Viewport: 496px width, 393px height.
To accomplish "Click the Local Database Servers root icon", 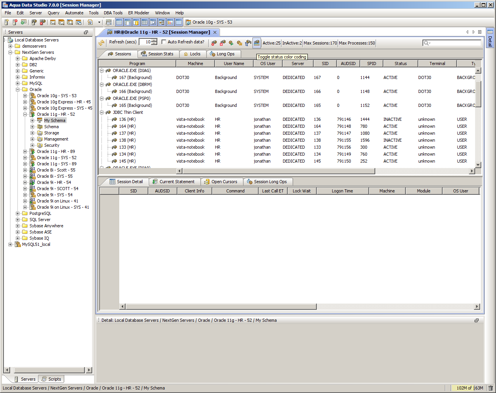I will pyautogui.click(x=10, y=40).
